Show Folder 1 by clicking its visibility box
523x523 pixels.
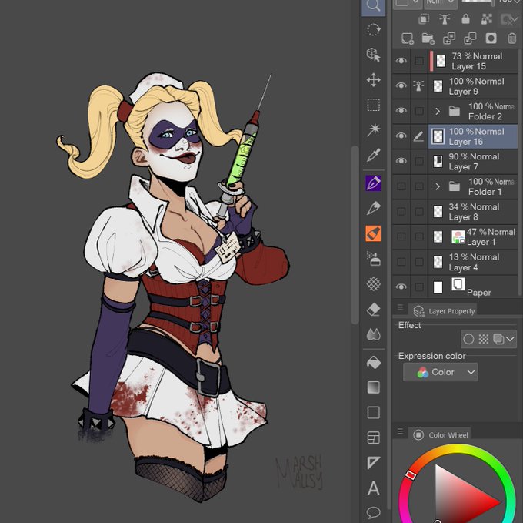pos(401,186)
